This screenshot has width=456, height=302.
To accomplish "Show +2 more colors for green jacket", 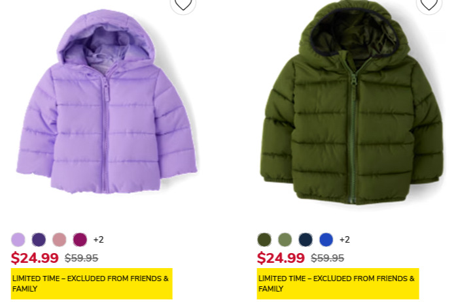I will pos(345,239).
